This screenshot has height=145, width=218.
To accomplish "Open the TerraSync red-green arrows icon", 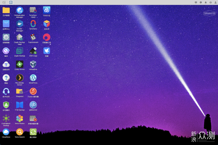I will 33,24.
